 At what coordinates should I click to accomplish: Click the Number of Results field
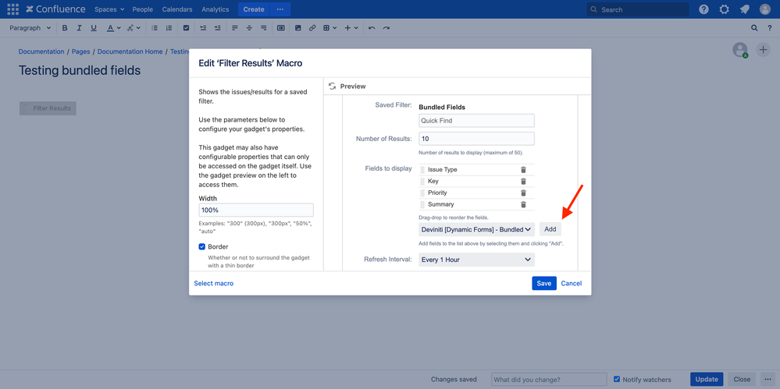[476, 139]
